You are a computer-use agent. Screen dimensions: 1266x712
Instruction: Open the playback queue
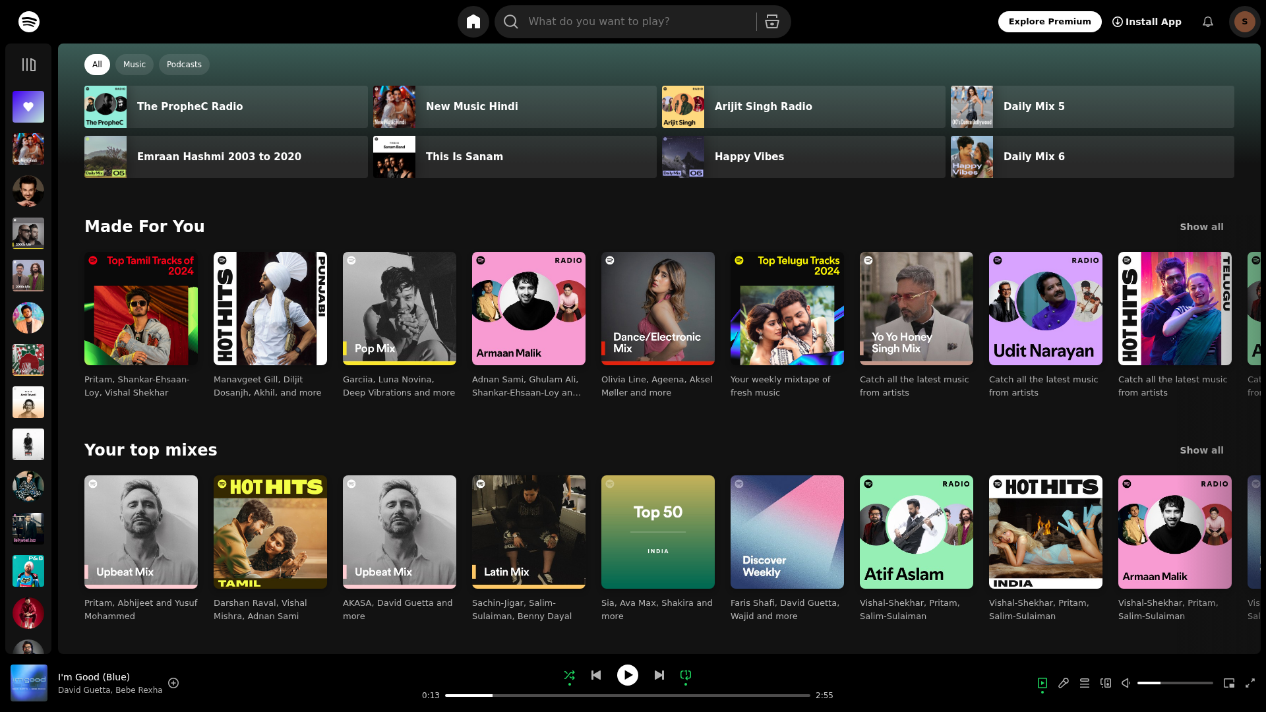(1085, 683)
